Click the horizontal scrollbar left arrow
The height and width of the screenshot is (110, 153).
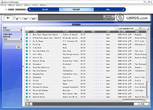click(27, 100)
